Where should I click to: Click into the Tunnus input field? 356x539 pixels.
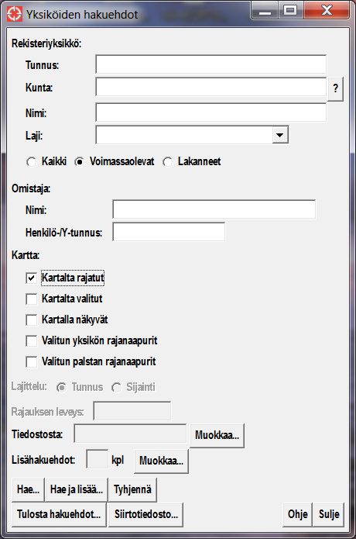click(211, 64)
